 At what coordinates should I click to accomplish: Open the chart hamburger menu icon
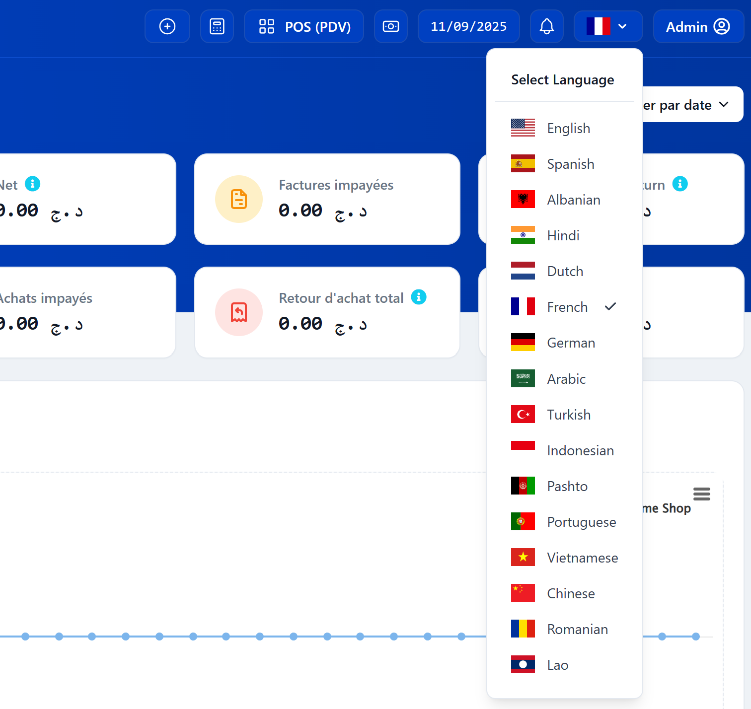701,494
